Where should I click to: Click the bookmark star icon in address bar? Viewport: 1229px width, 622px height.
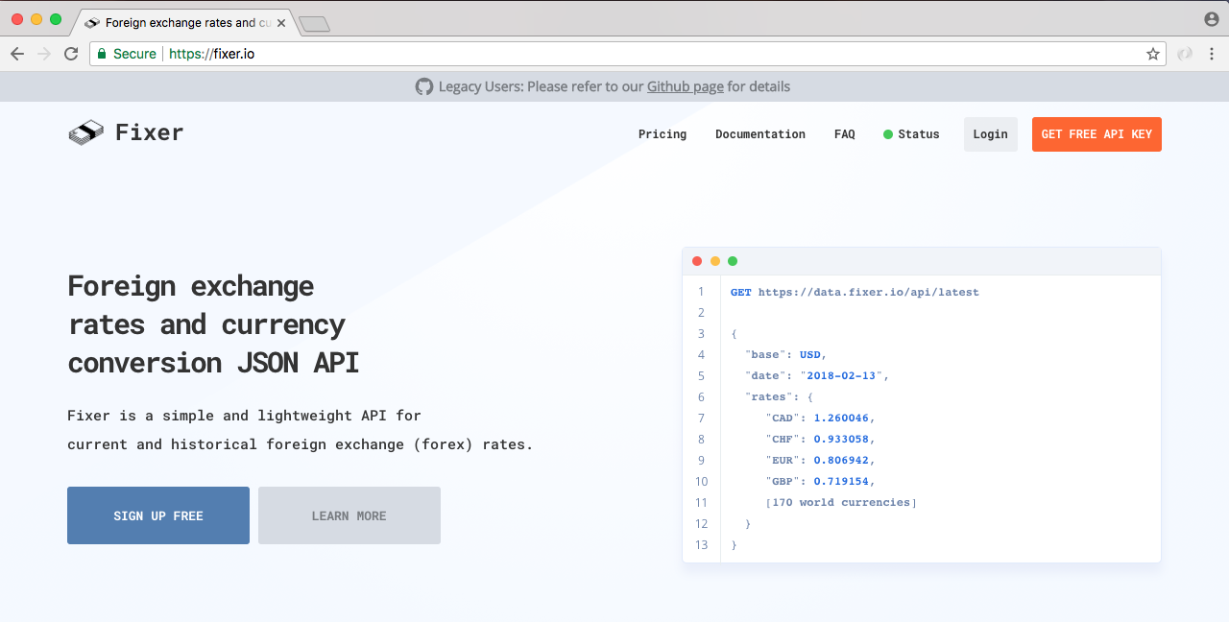tap(1152, 54)
